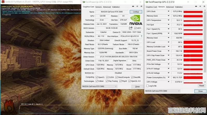Click the GPU Load red sensor graph

(x=193, y=42)
